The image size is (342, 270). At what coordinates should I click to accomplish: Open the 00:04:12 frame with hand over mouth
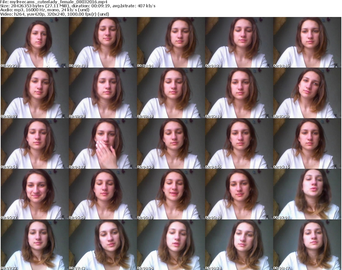[103, 144]
